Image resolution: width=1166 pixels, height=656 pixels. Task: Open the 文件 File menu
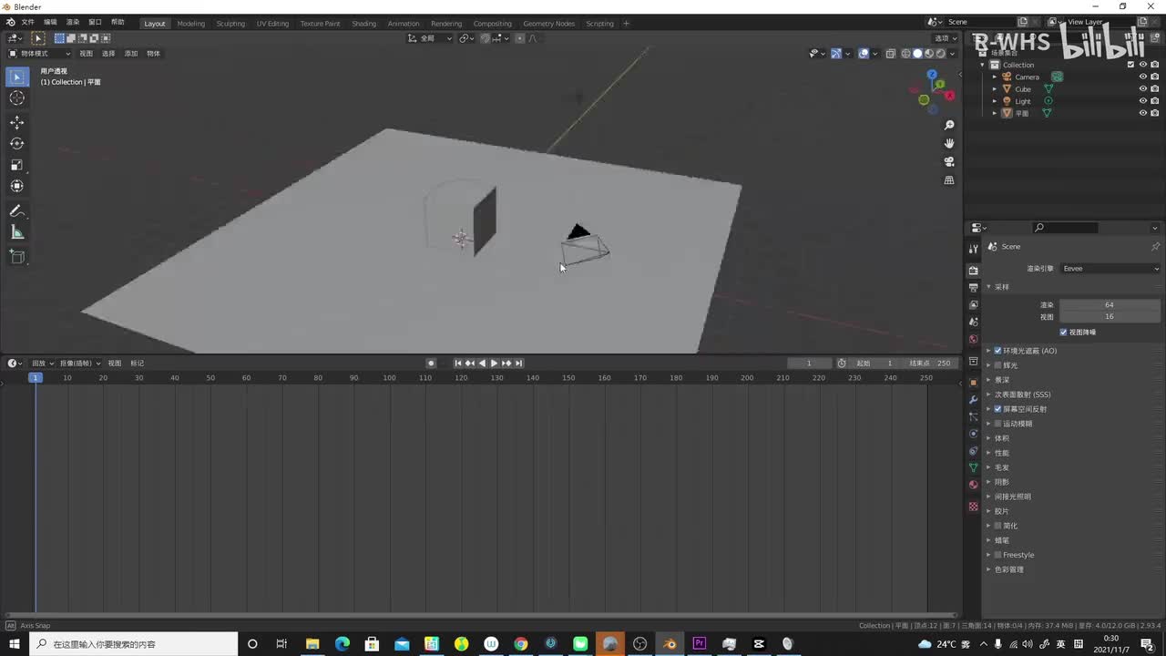[27, 23]
